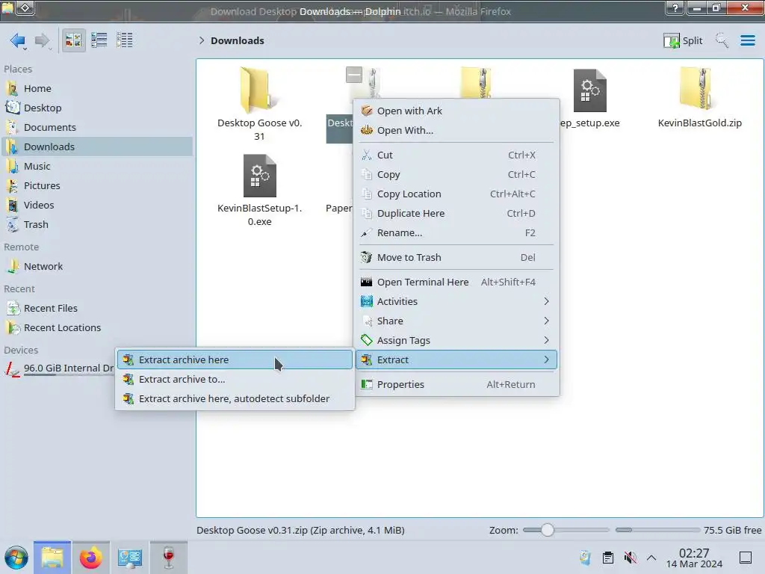Image resolution: width=765 pixels, height=574 pixels.
Task: Toggle Split view
Action: 683,40
